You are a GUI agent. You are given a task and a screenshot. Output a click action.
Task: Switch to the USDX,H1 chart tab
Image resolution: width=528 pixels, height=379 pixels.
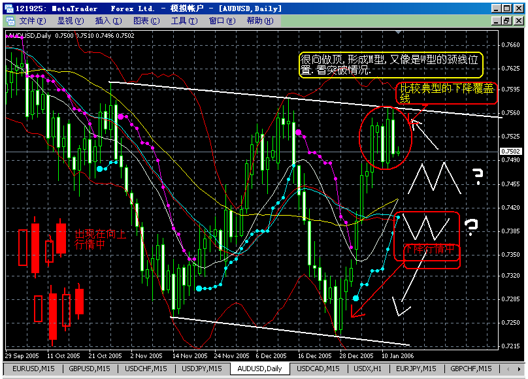(x=367, y=369)
